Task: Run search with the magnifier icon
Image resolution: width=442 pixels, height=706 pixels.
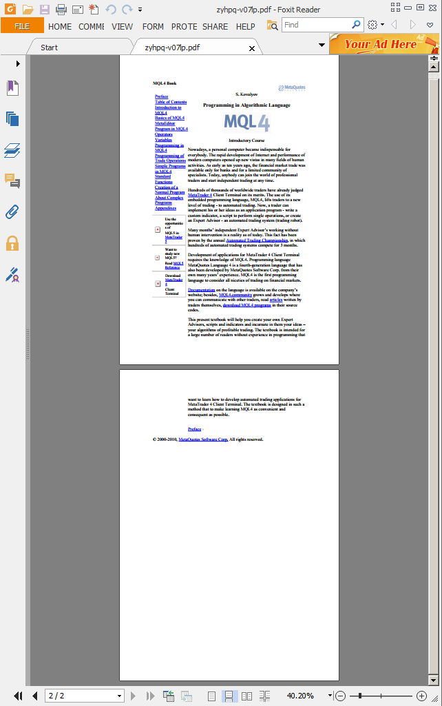Action: click(356, 24)
